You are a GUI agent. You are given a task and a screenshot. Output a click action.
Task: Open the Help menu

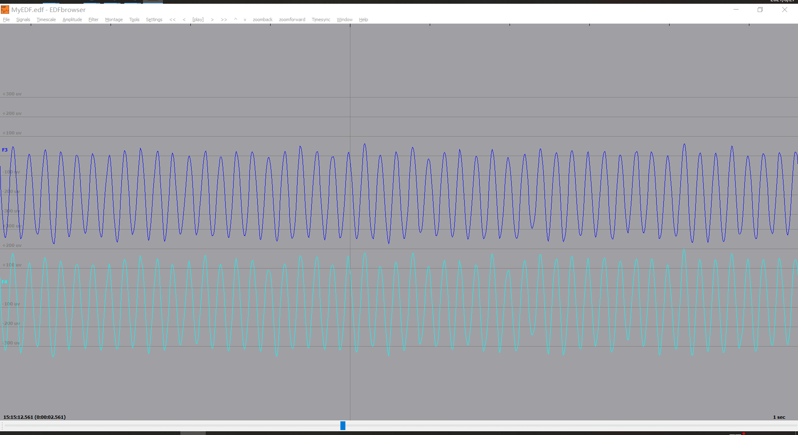coord(364,20)
